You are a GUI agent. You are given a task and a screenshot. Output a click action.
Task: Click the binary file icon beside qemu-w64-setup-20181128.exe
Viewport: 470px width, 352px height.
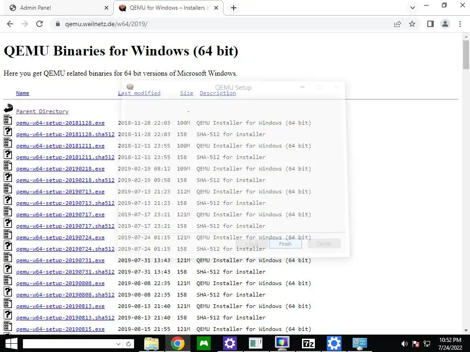pos(8,120)
